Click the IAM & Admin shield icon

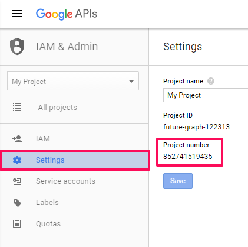point(17,46)
